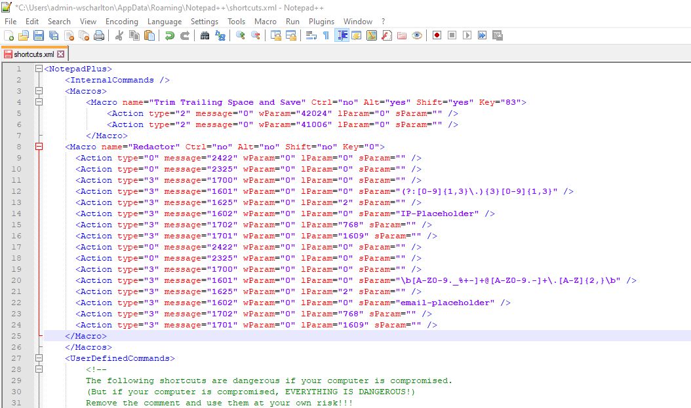Toggle Show All Characters pilcrow
This screenshot has height=408, width=691.
[x=326, y=35]
